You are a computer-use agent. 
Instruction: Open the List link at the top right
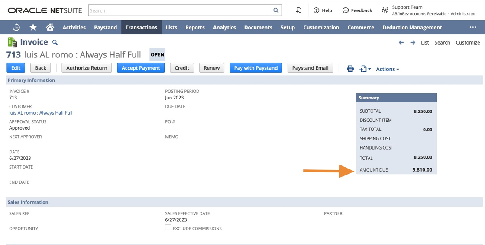tap(425, 43)
